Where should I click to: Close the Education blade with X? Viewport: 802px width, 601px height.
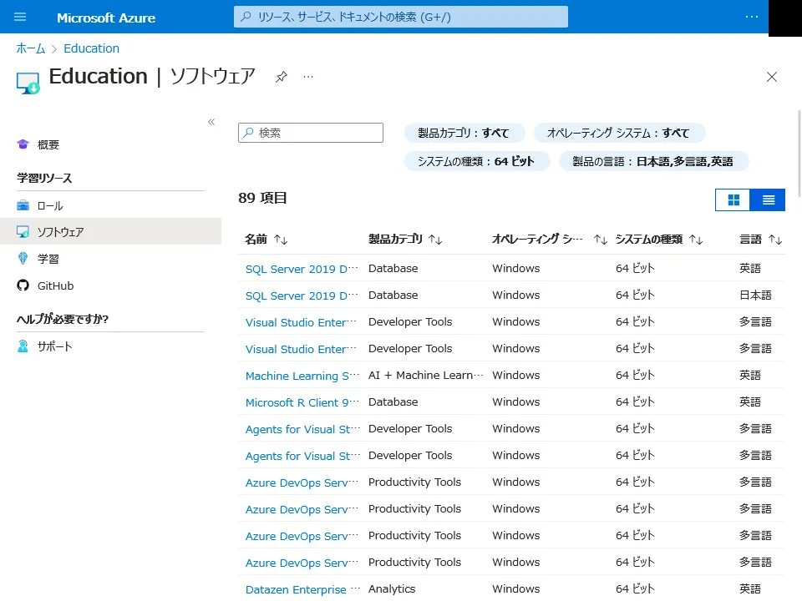[x=772, y=77]
